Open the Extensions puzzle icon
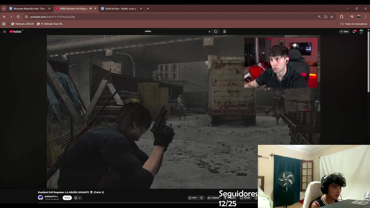370x208 pixels. tap(341, 17)
